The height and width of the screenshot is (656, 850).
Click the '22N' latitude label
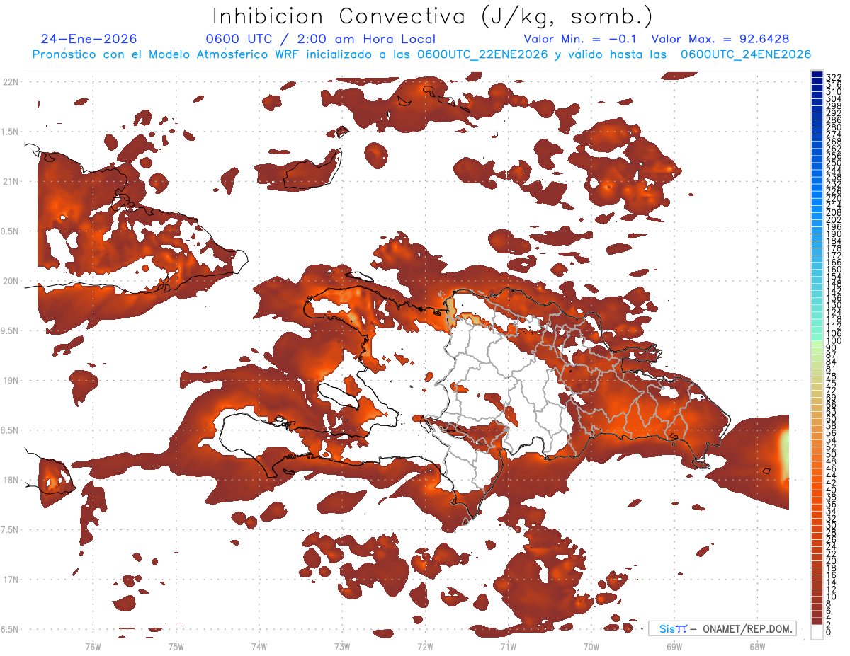[x=11, y=81]
